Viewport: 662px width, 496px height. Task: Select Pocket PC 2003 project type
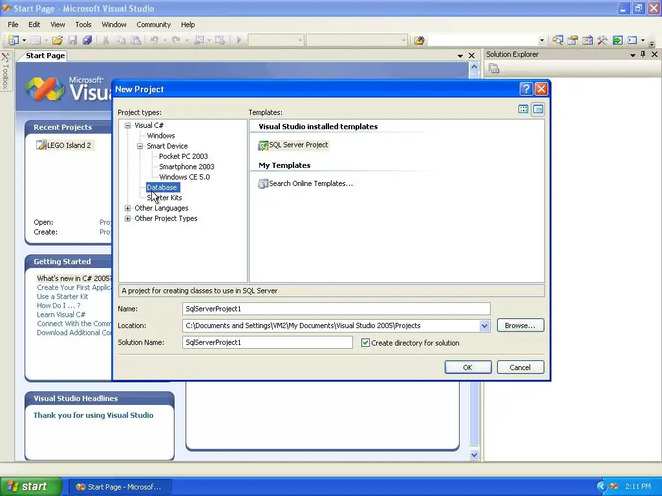coord(184,156)
